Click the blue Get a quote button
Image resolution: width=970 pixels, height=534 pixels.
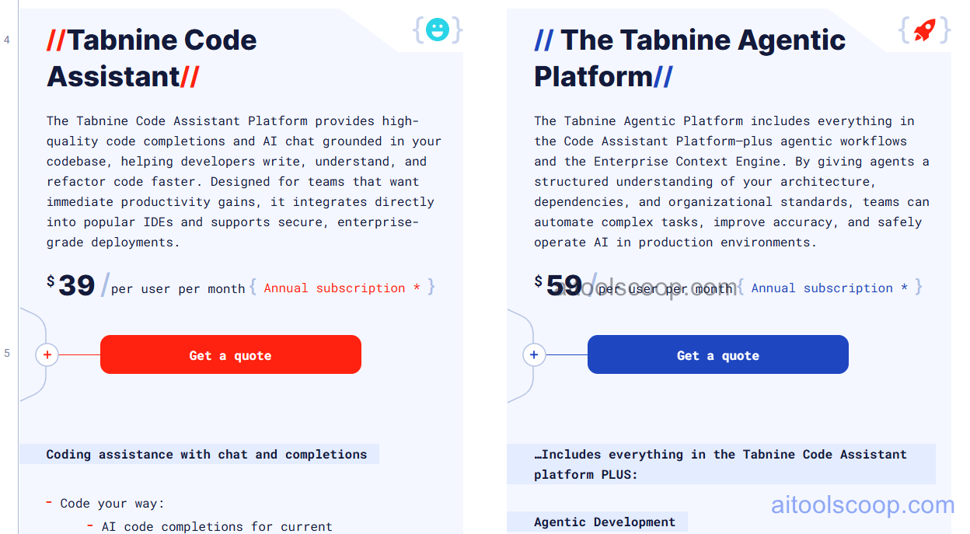[718, 354]
